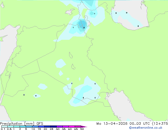
Task: Click legend scale label 25
Action: click(x=51, y=129)
